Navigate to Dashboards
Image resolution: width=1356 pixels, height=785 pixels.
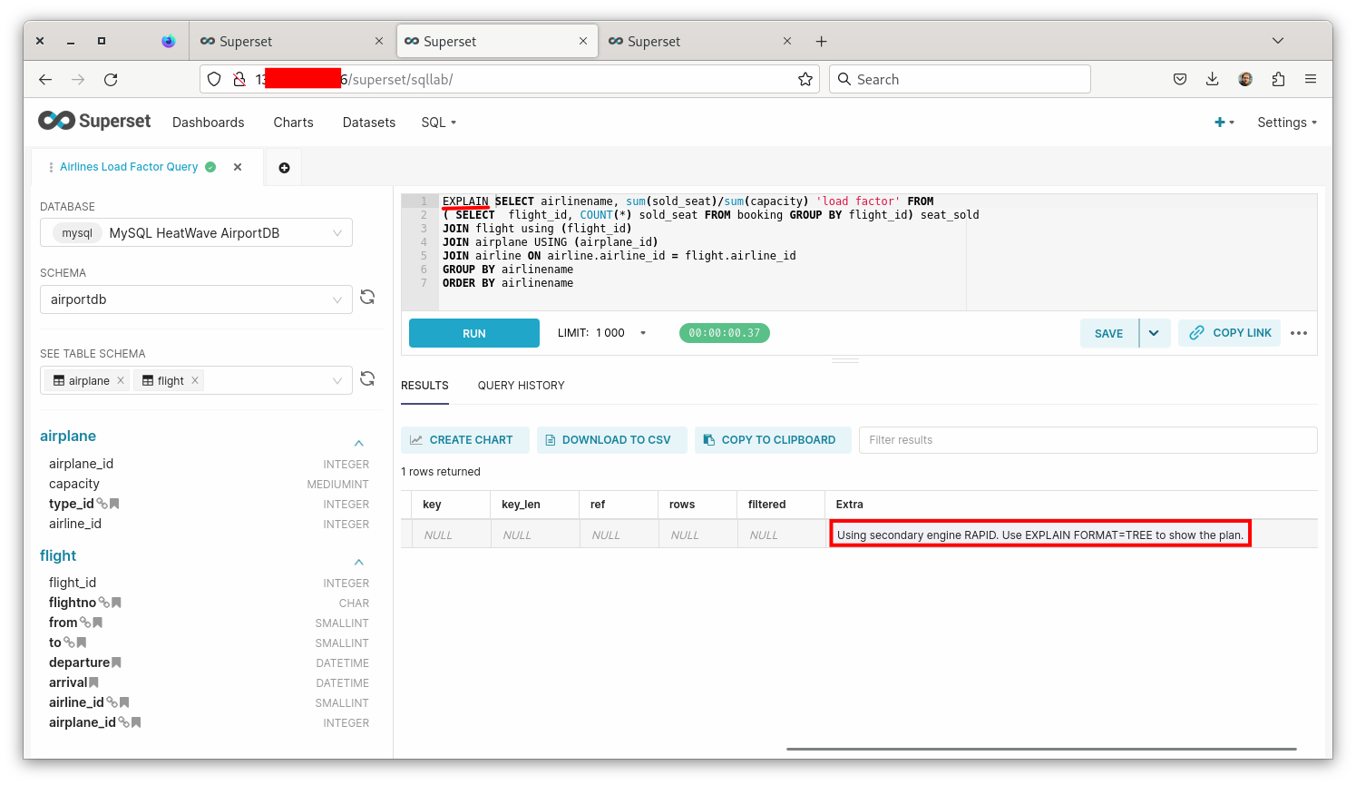point(209,123)
